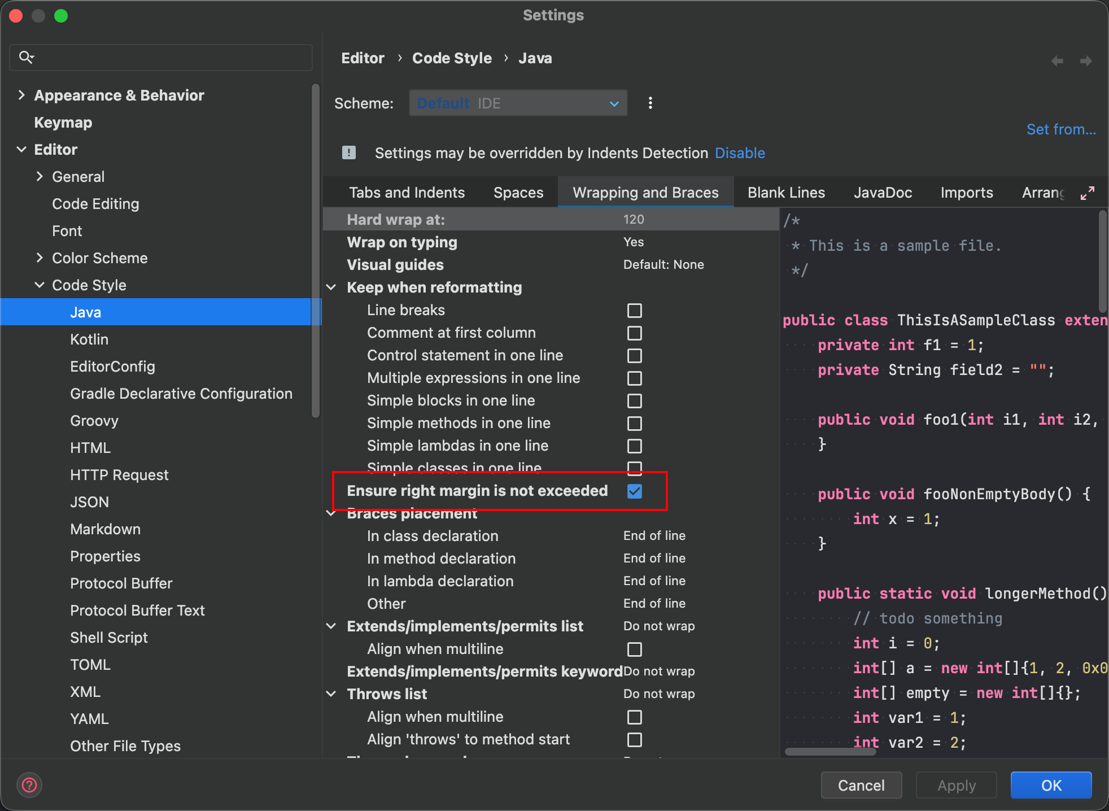Collapse the Keep when reformatting section

point(331,287)
